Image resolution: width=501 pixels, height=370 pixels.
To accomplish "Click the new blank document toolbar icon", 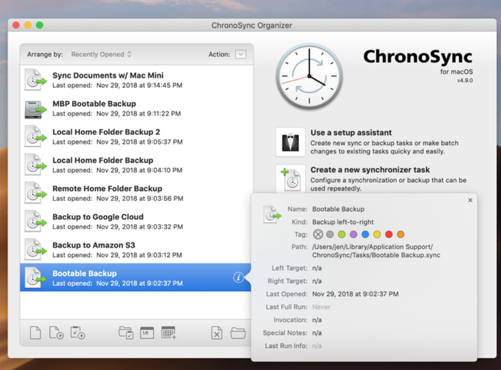I will tap(35, 332).
